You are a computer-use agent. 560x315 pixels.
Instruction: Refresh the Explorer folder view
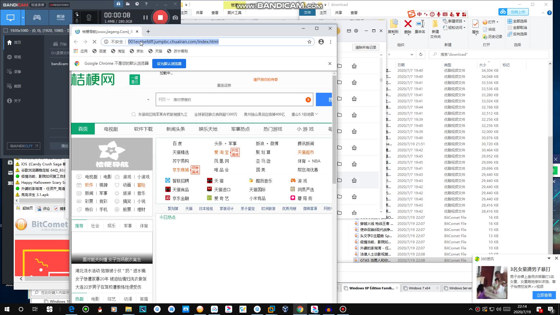[x=421, y=54]
